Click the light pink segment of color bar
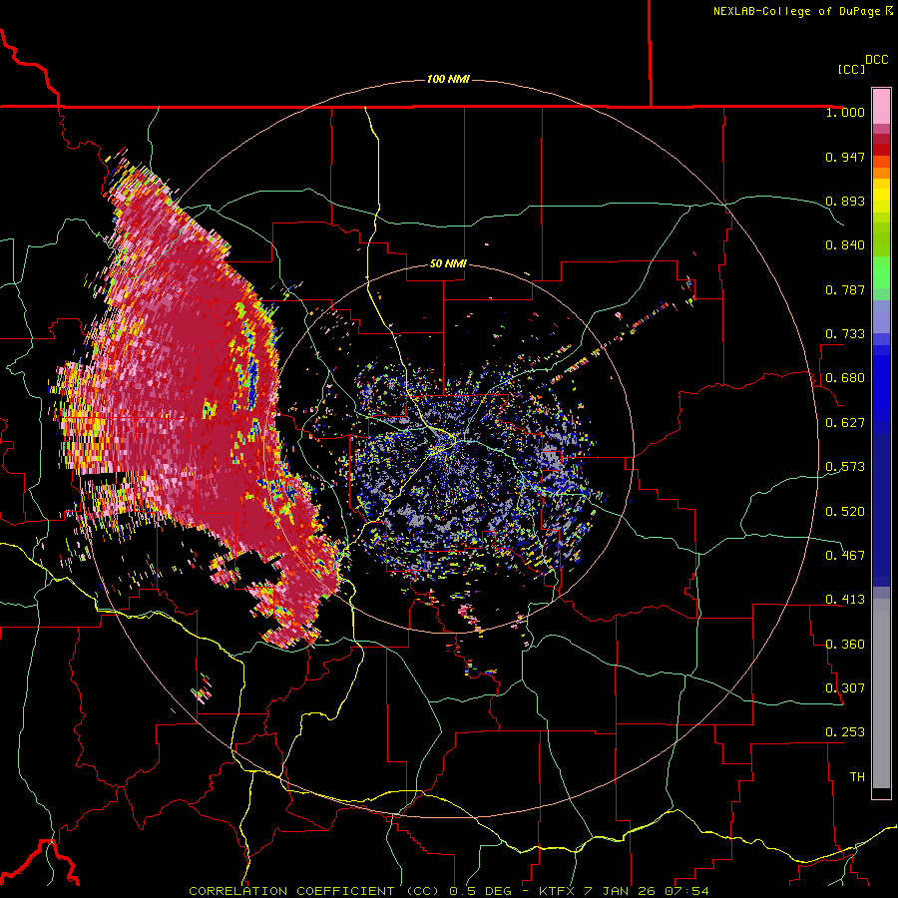This screenshot has width=898, height=898. [881, 106]
